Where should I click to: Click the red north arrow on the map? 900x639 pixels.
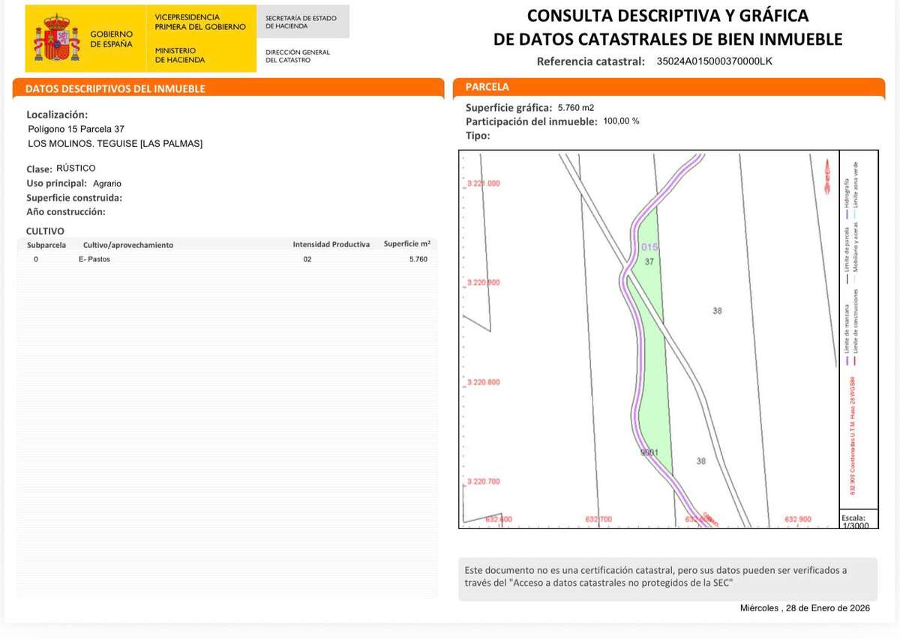point(826,175)
